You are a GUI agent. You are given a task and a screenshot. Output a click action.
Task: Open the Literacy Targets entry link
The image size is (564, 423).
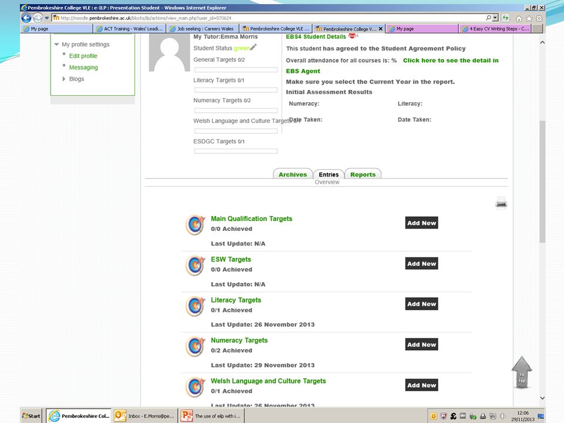click(x=236, y=300)
